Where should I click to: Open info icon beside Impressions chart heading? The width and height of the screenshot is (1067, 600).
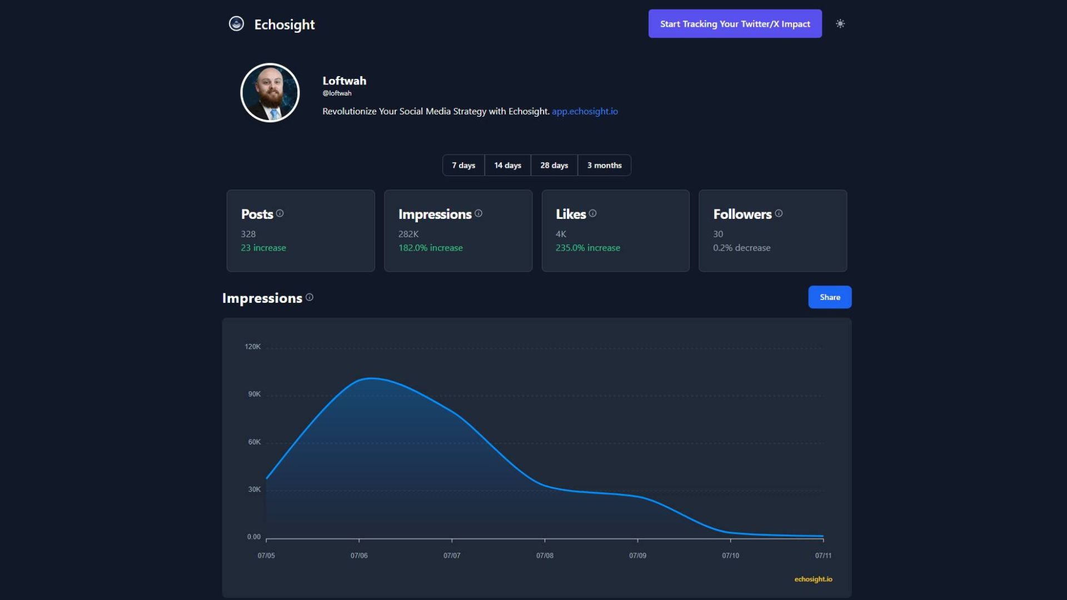310,297
